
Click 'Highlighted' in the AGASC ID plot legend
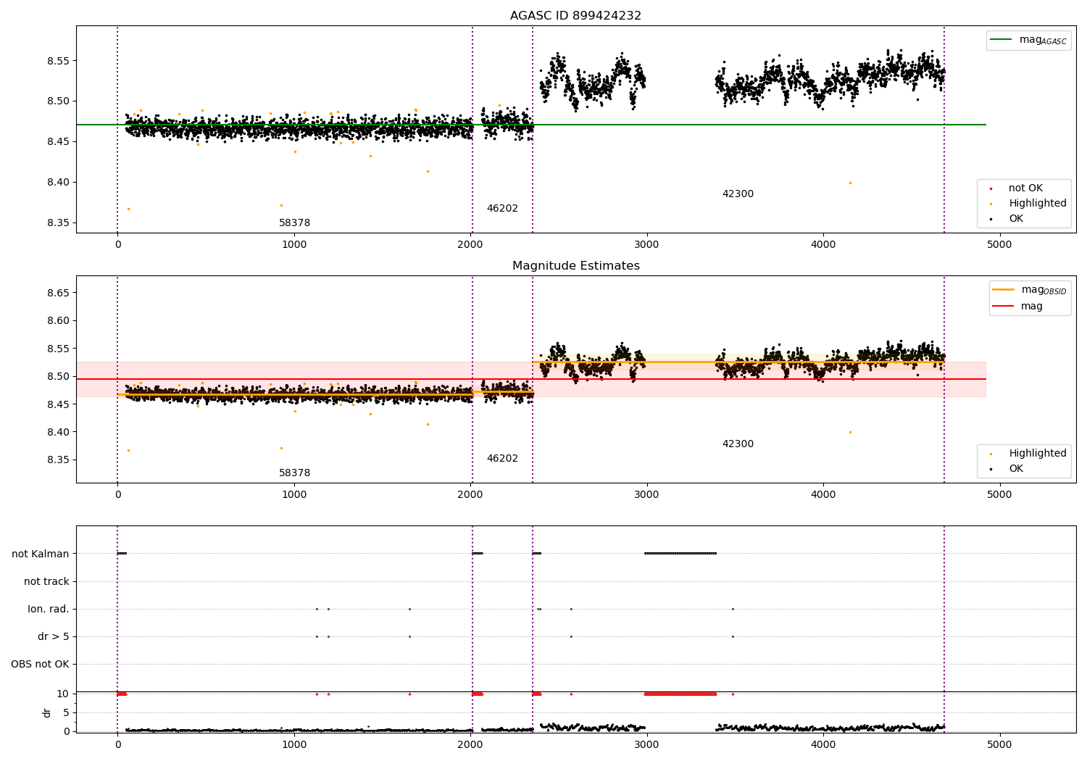(1028, 204)
